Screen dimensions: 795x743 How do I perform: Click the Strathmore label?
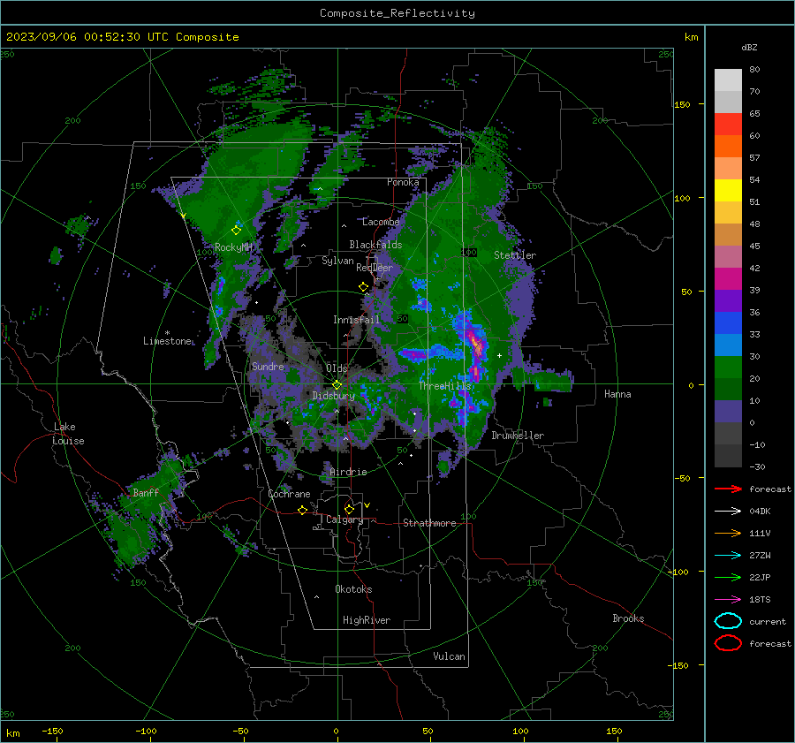(429, 523)
